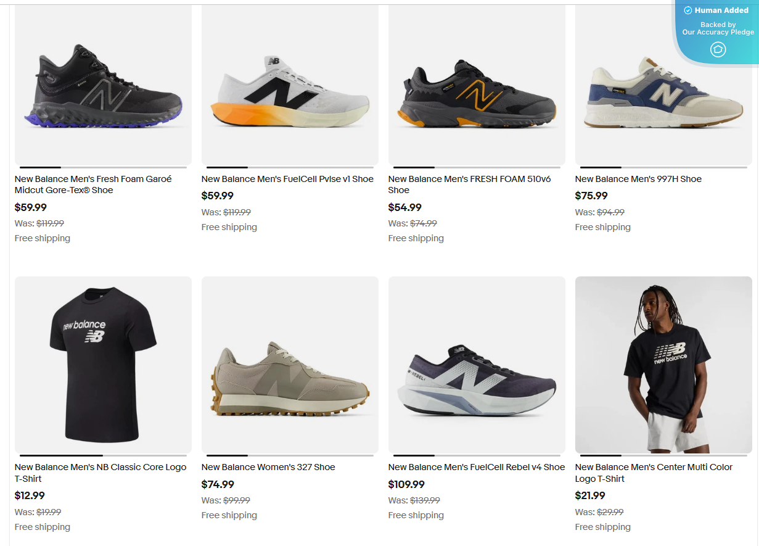
Task: Open the Fresh Foam Garoé Midcut Gore-Tex listing
Action: point(92,184)
